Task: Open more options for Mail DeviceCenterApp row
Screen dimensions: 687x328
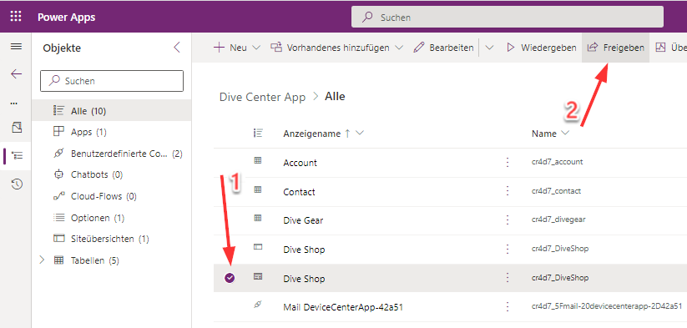Action: 508,307
